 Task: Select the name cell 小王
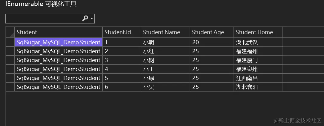[x=165, y=69]
